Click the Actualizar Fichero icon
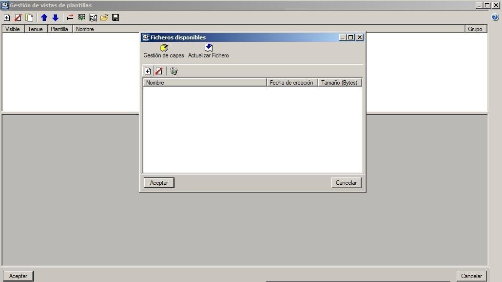Viewport: 502px width, 282px height. tap(209, 48)
